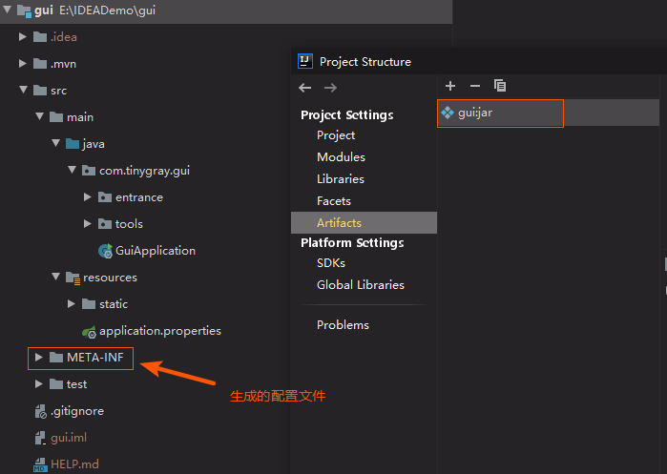Viewport: 667px width, 474px height.
Task: Click the GuiApplication Spring class icon
Action: [105, 251]
